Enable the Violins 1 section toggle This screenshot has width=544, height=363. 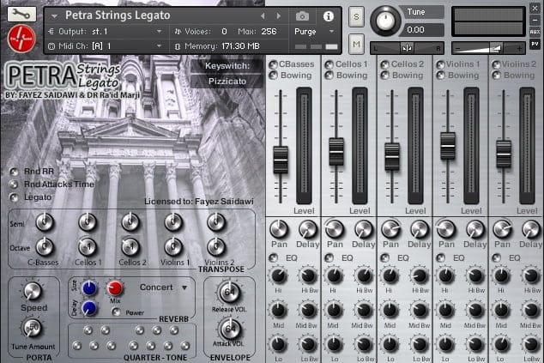[x=441, y=64]
